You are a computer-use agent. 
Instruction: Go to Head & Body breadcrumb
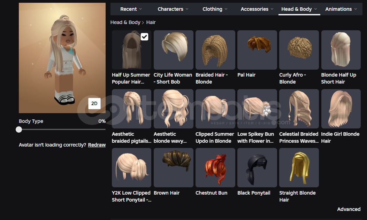point(125,22)
